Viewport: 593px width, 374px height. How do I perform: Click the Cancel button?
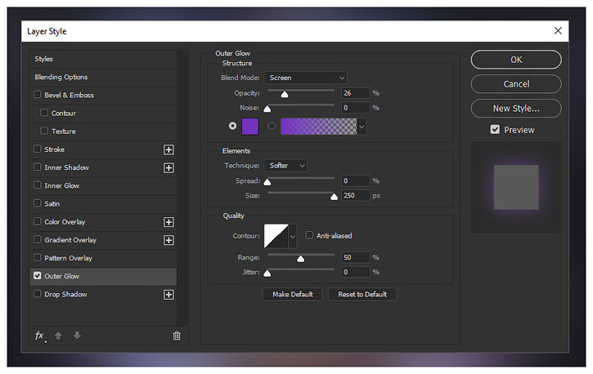click(516, 84)
